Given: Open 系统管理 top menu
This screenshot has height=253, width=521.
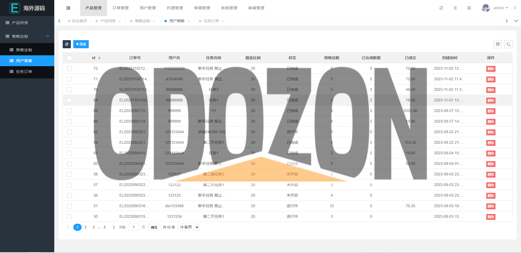Looking at the screenshot, I should pyautogui.click(x=229, y=8).
